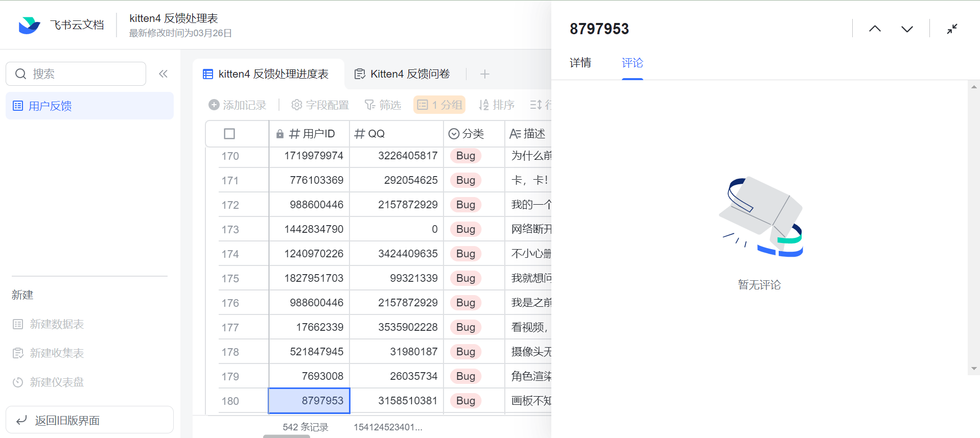Click 排序 toolbar button
Image resolution: width=980 pixels, height=438 pixels.
(496, 105)
